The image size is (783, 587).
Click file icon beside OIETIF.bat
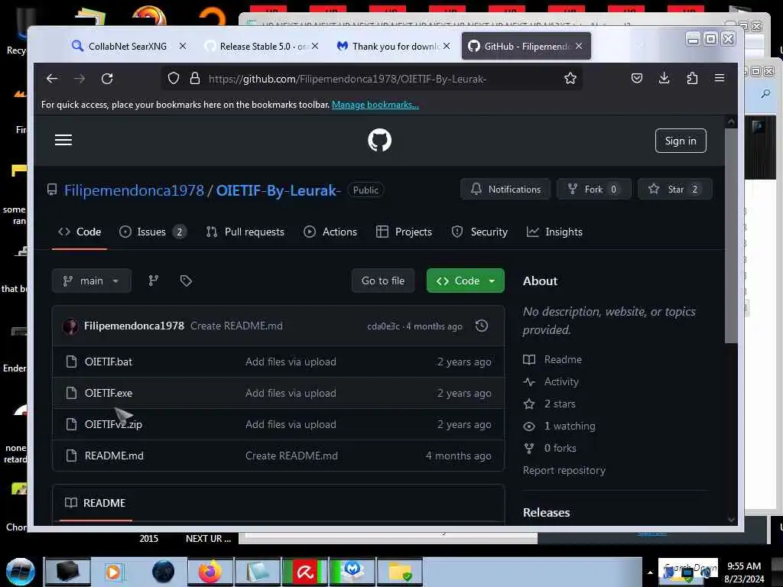click(71, 362)
